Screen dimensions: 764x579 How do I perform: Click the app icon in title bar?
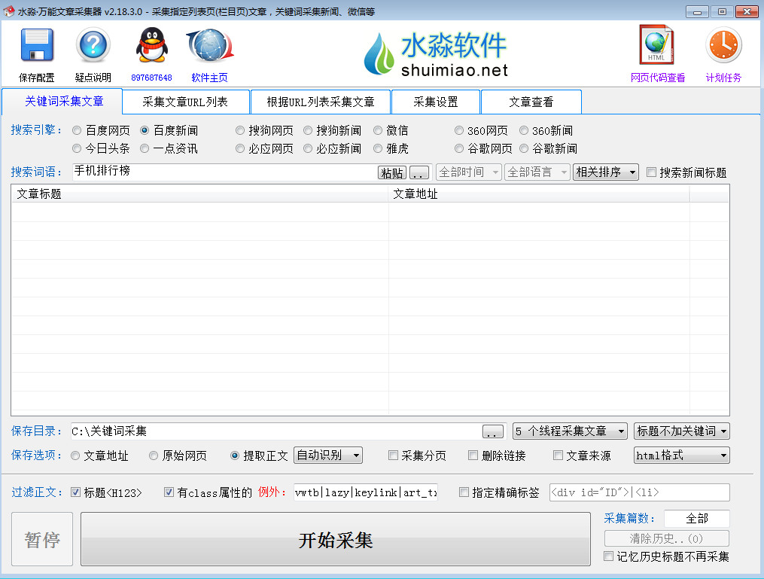[x=8, y=11]
